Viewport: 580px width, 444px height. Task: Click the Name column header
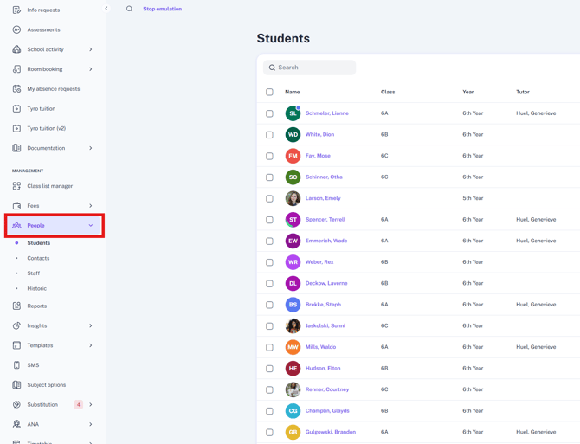(293, 92)
